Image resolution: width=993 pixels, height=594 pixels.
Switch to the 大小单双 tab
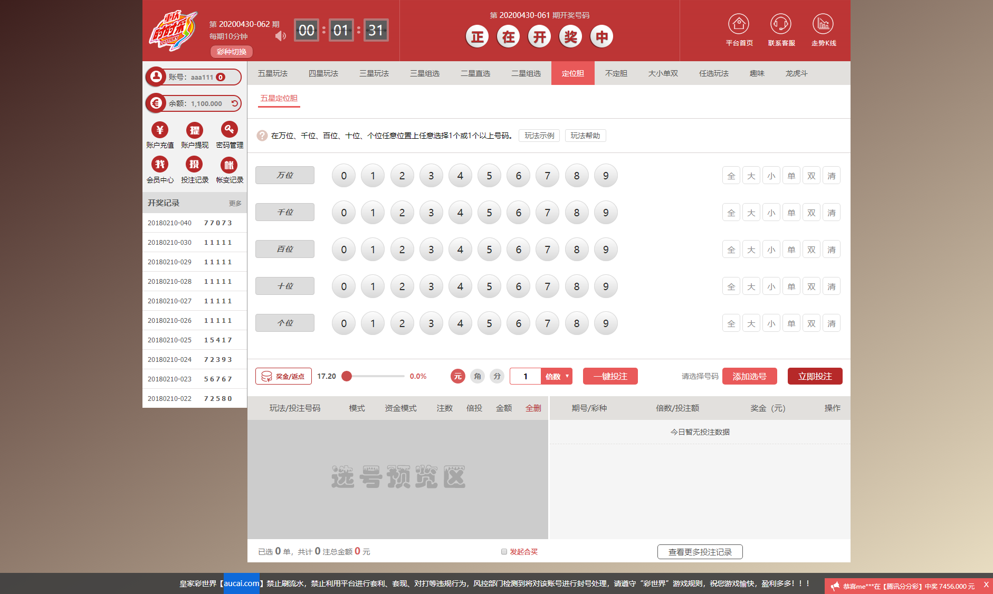663,73
